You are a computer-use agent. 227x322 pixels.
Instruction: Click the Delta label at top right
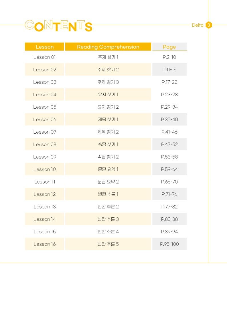point(198,25)
